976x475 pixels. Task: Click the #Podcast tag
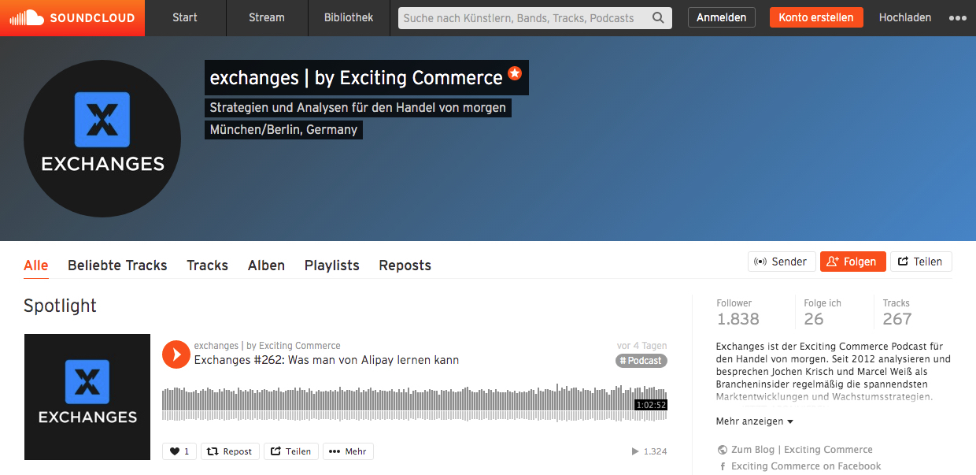pos(641,361)
